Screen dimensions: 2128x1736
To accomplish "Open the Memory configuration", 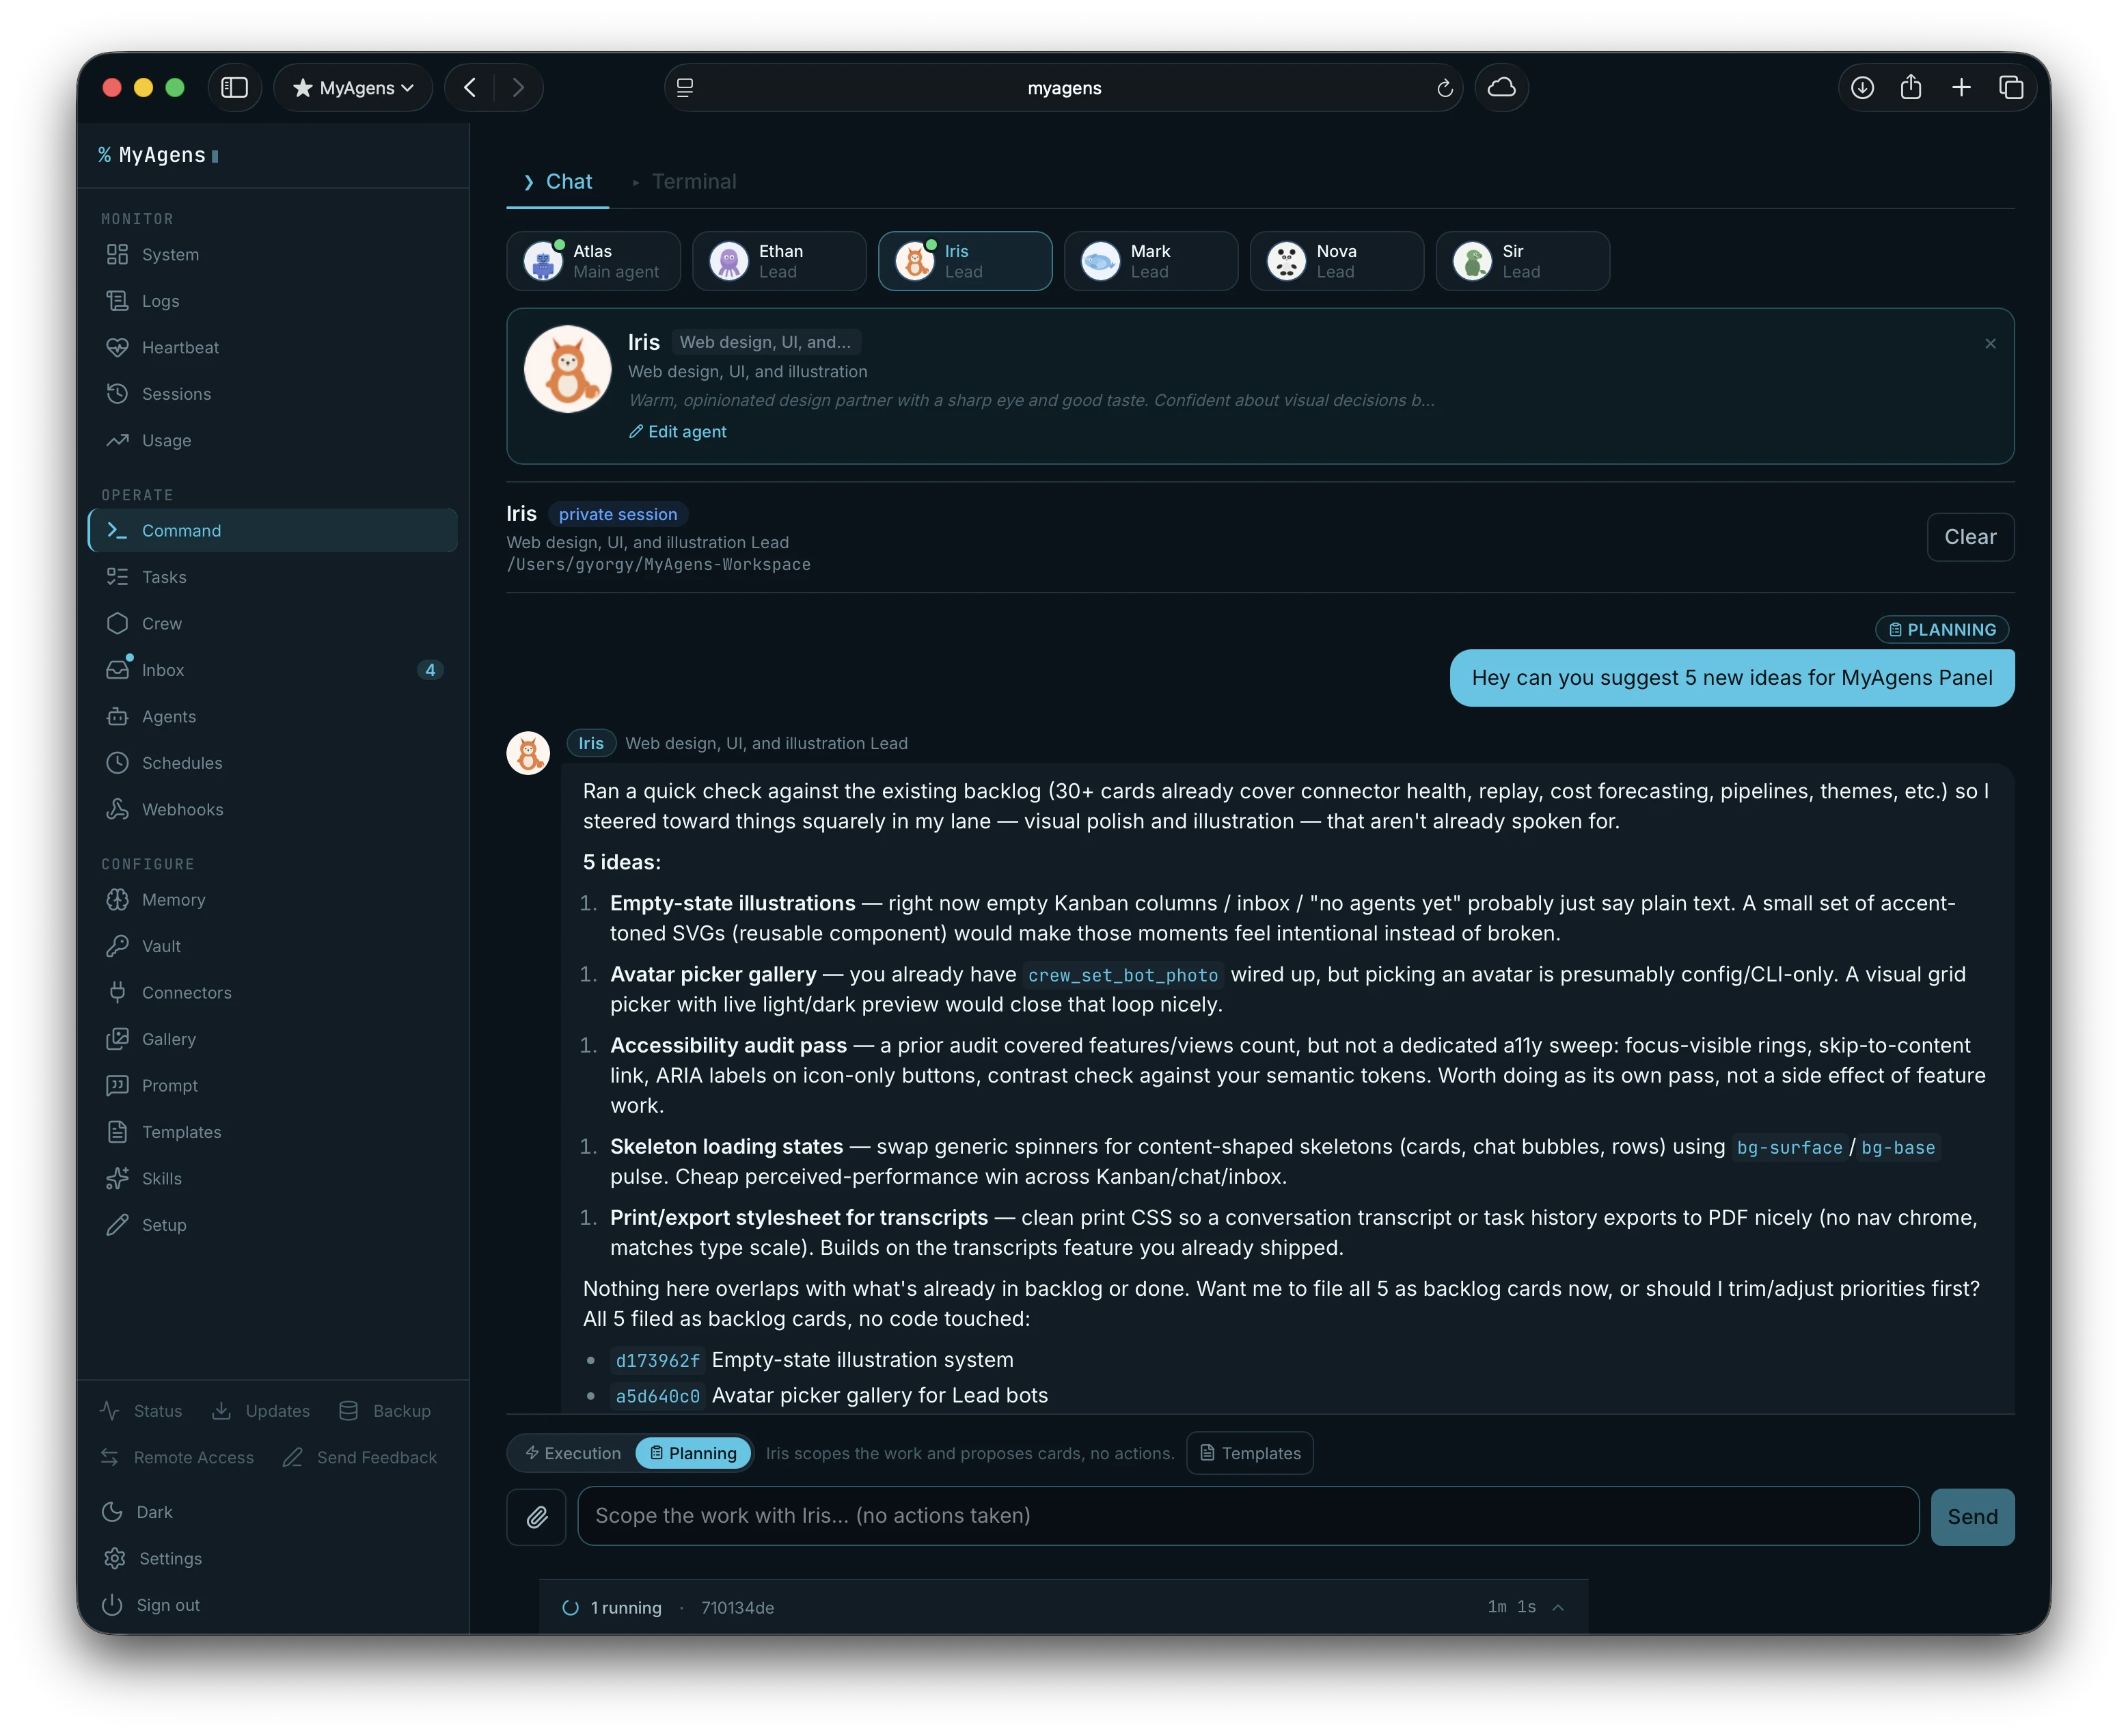I will click(272, 899).
